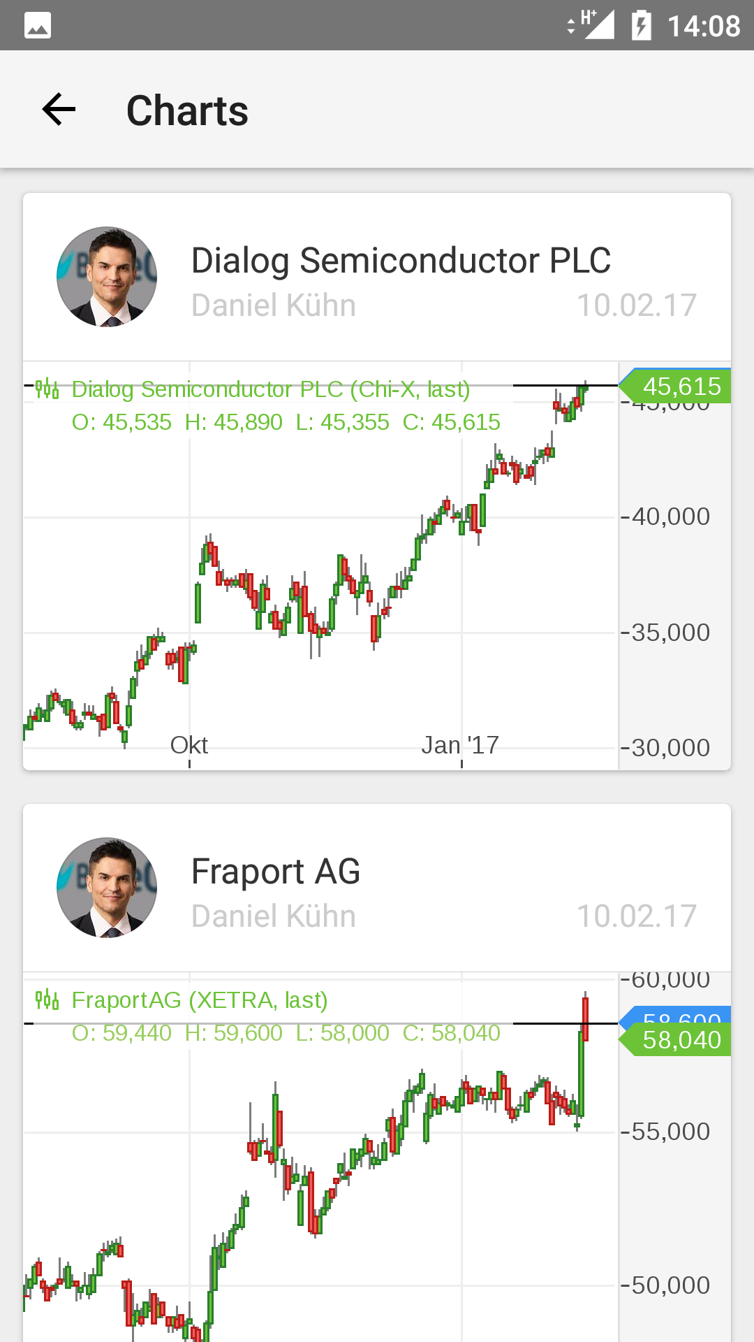Screen dimensions: 754x1342
Task: Tap the 55,000 axis label on the Fraport chart
Action: (670, 1132)
